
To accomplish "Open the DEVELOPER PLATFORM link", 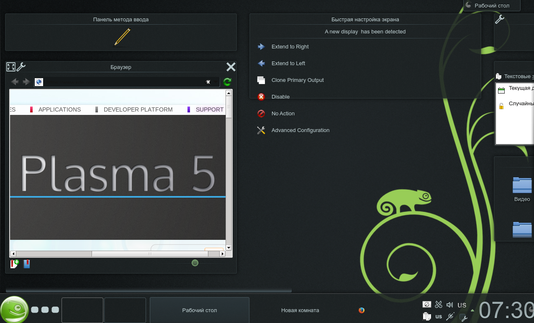I will click(x=138, y=109).
